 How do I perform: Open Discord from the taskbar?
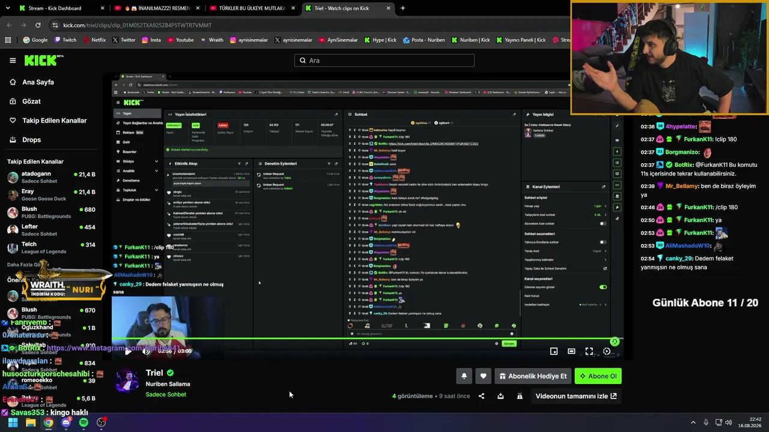(x=66, y=422)
